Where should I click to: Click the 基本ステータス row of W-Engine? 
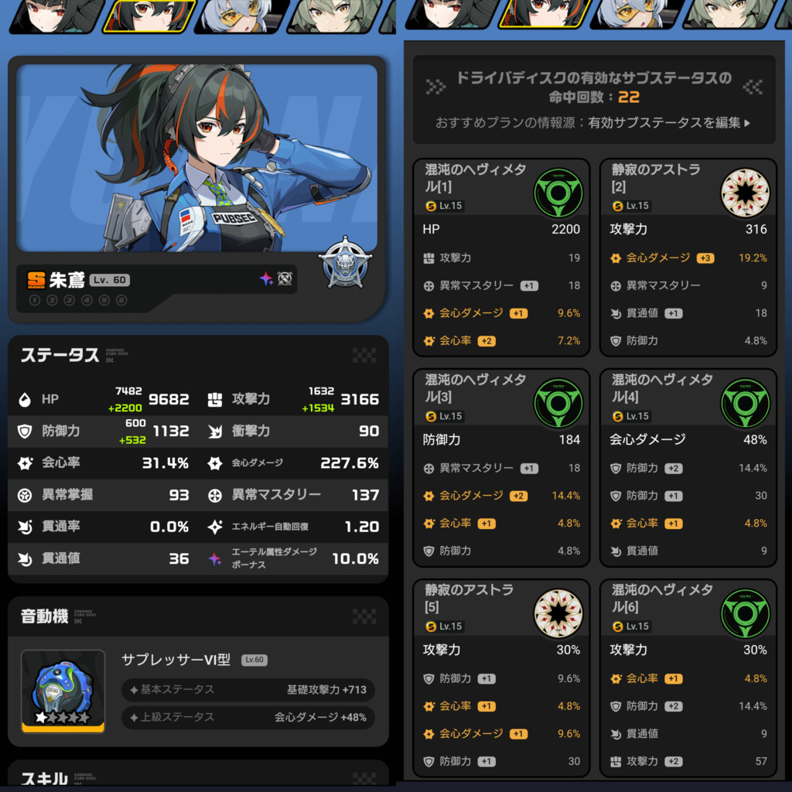click(248, 689)
